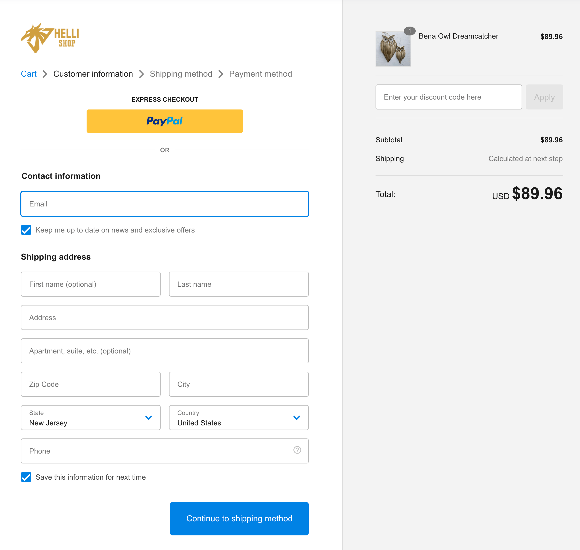
Task: Uncheck the news and exclusive offers checkbox
Action: (26, 230)
